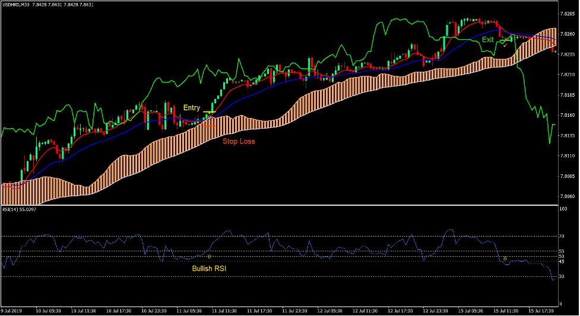Image resolution: width=580 pixels, height=316 pixels.
Task: Click the Entry text label
Action: (192, 107)
